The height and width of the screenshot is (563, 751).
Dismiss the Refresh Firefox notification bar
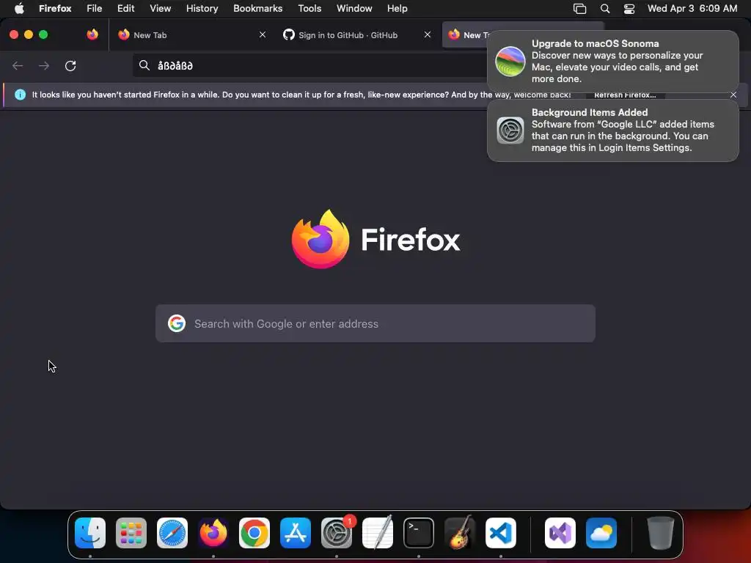pos(733,95)
